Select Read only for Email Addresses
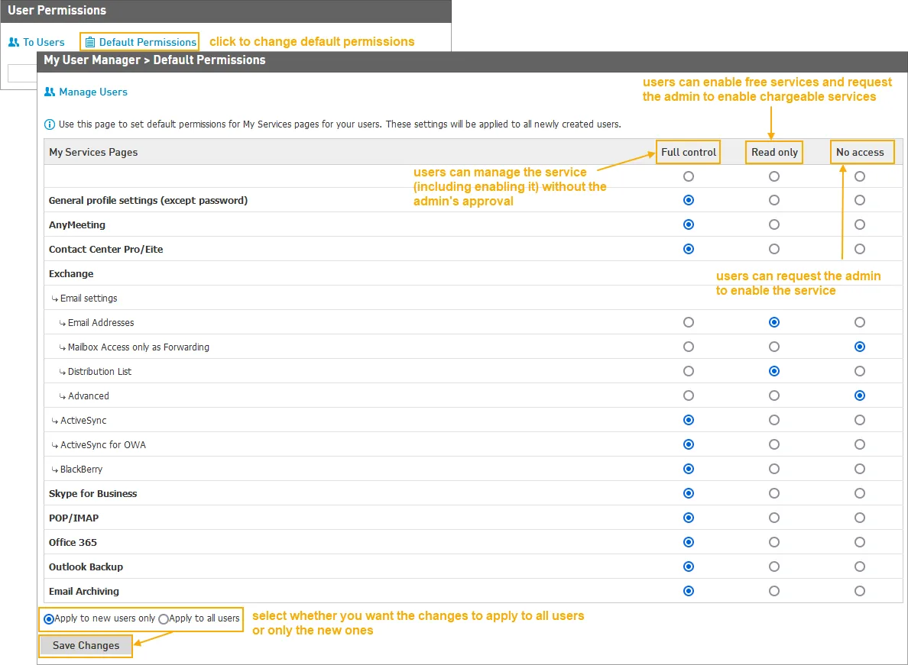The image size is (908, 665). pos(773,322)
